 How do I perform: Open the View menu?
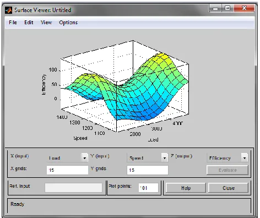point(46,23)
